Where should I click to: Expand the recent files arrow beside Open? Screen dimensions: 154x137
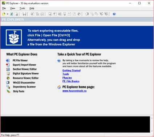tap(8, 14)
